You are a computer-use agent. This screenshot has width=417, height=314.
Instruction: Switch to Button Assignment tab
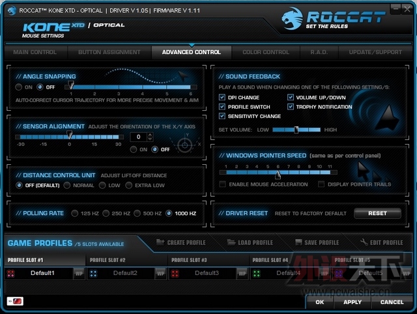click(109, 52)
